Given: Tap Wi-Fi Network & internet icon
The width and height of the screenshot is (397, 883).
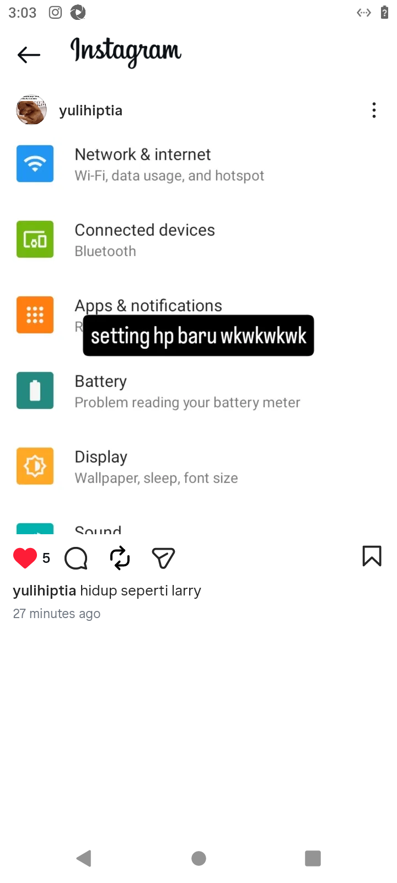Looking at the screenshot, I should coord(35,163).
